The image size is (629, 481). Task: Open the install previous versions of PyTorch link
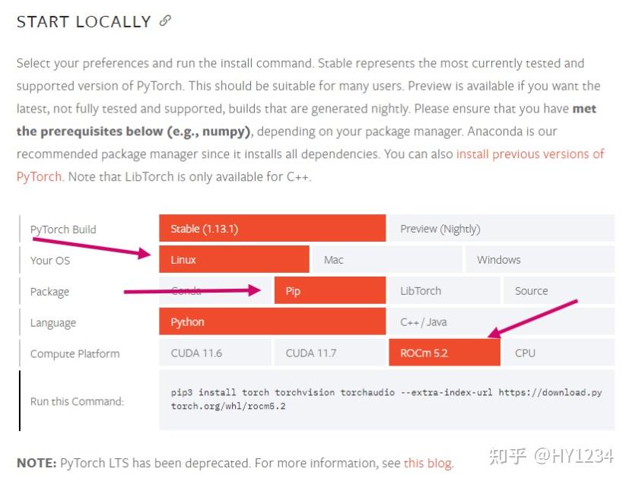pyautogui.click(x=529, y=154)
